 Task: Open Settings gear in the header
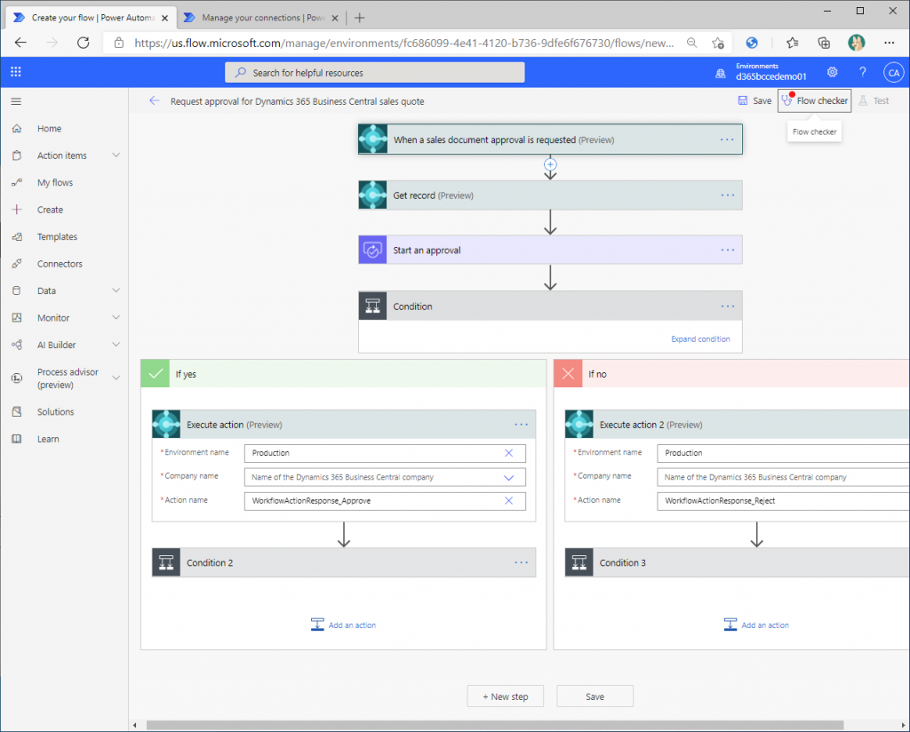pyautogui.click(x=832, y=72)
